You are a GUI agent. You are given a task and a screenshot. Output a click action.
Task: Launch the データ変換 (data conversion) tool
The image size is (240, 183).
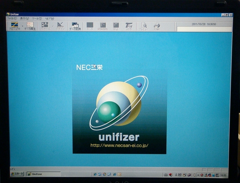(75, 26)
